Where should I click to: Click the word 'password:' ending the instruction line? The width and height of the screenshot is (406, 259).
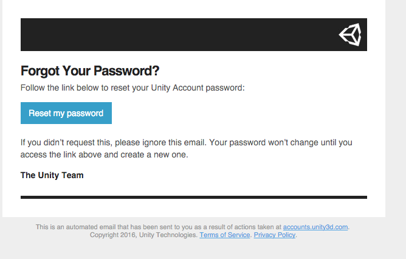click(225, 88)
